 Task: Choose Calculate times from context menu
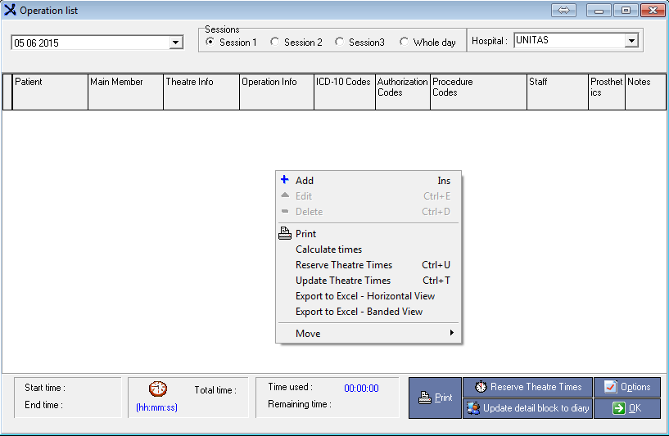328,249
